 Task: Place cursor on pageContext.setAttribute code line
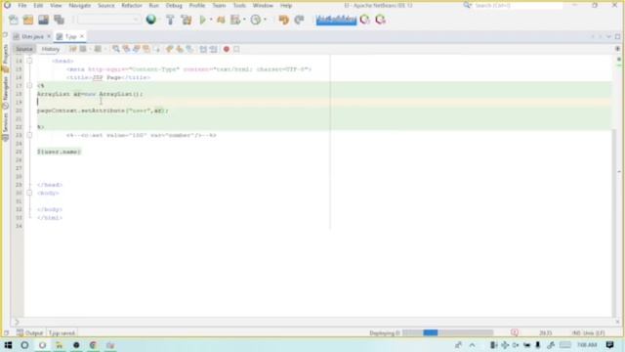103,110
